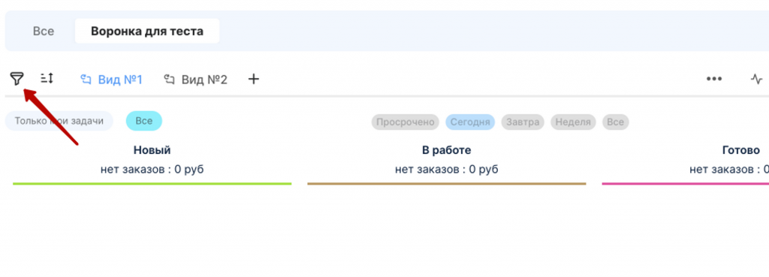The image size is (769, 277).
Task: Toggle the cyan Все tasks filter
Action: point(143,121)
